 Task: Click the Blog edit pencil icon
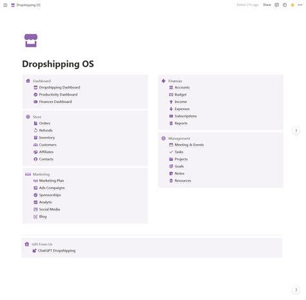pos(36,217)
